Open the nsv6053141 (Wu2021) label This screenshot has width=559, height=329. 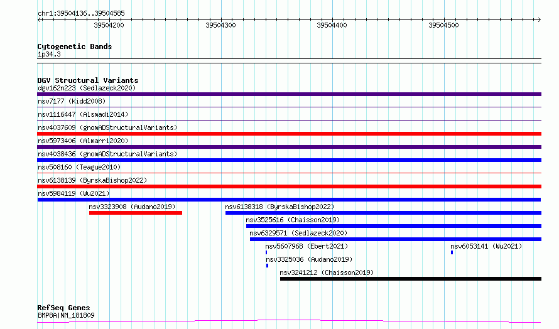click(486, 246)
